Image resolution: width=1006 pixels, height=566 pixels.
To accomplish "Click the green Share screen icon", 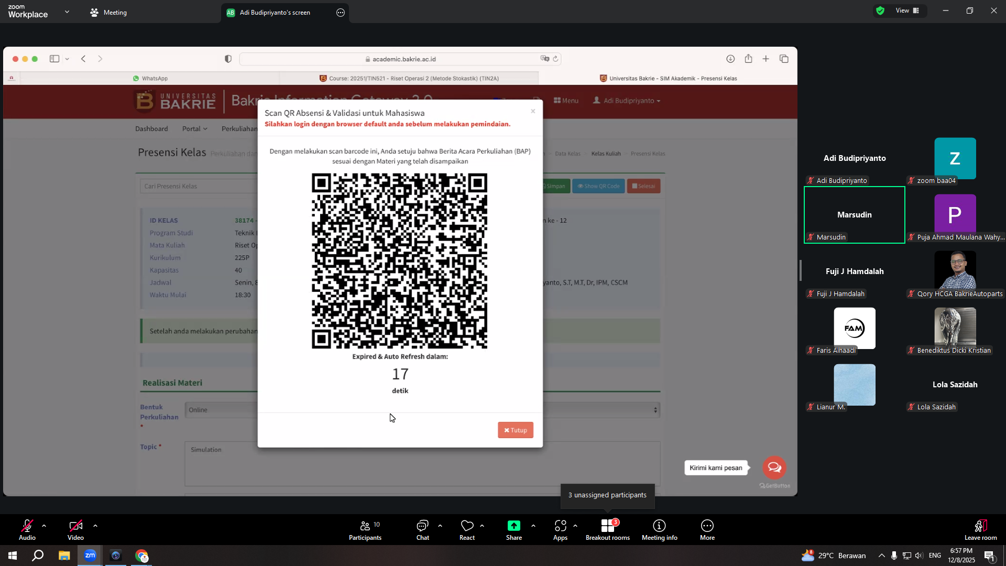I will click(514, 526).
